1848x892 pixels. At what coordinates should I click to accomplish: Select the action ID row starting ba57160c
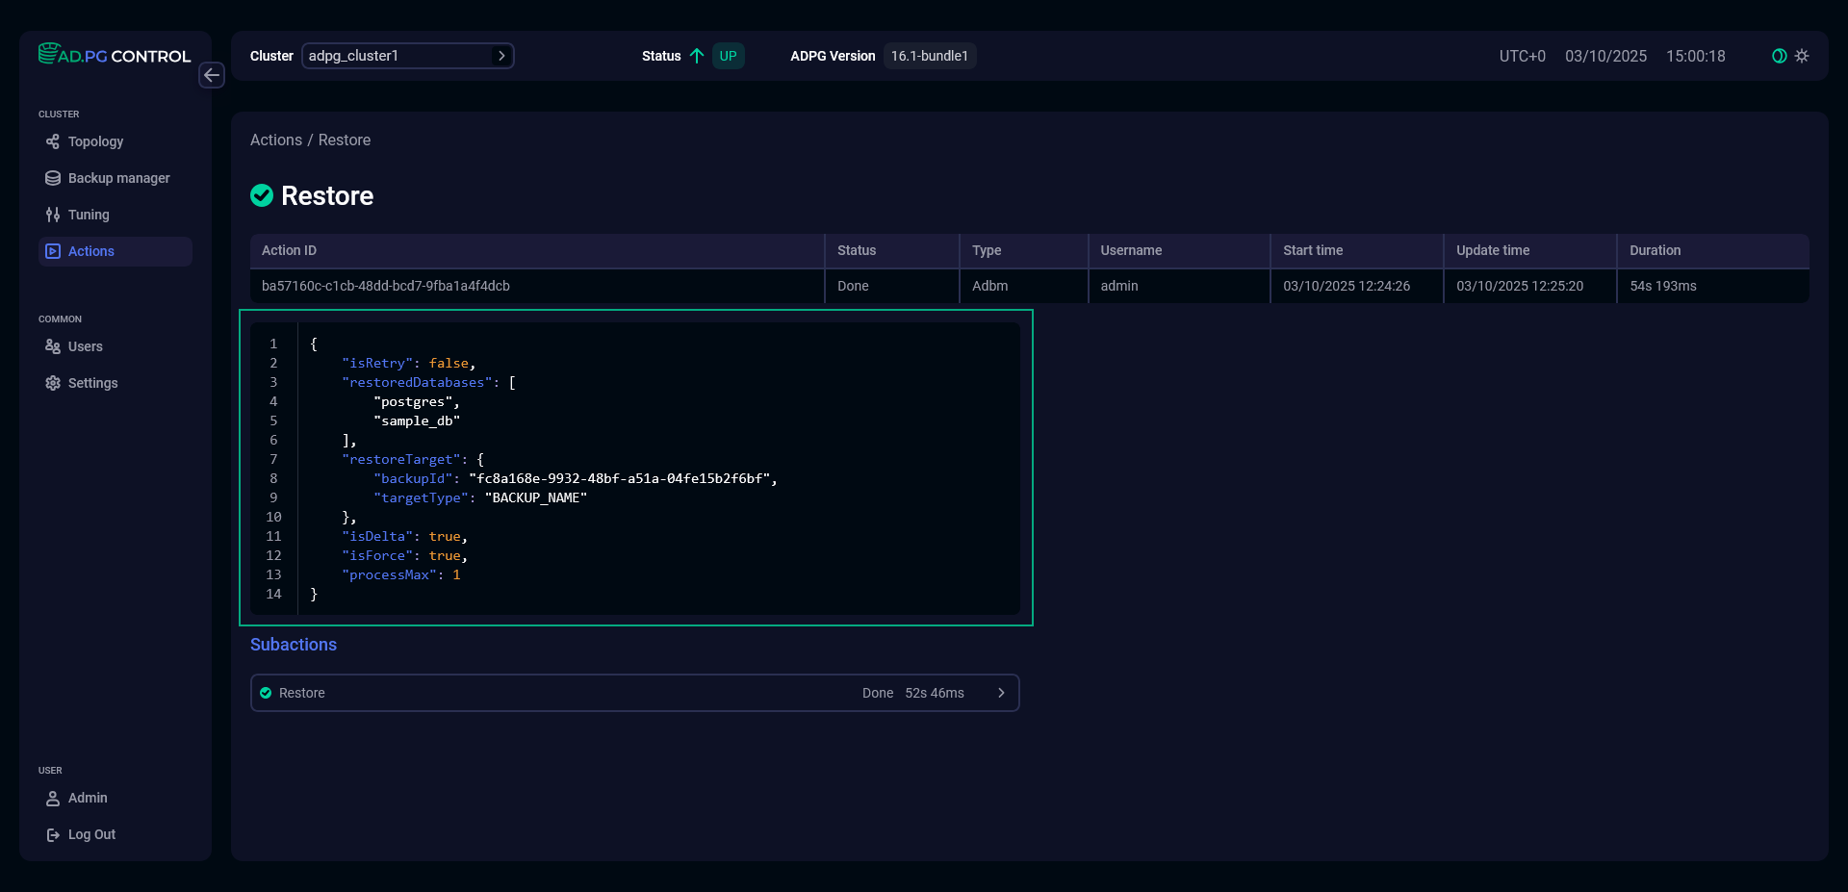click(x=386, y=286)
